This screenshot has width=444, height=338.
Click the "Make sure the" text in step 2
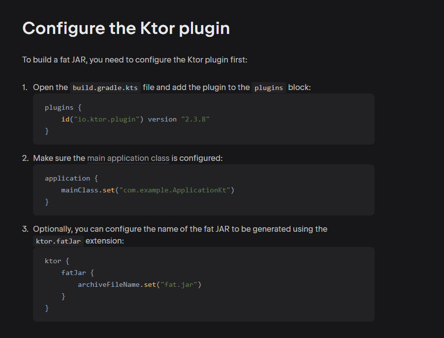pos(59,158)
